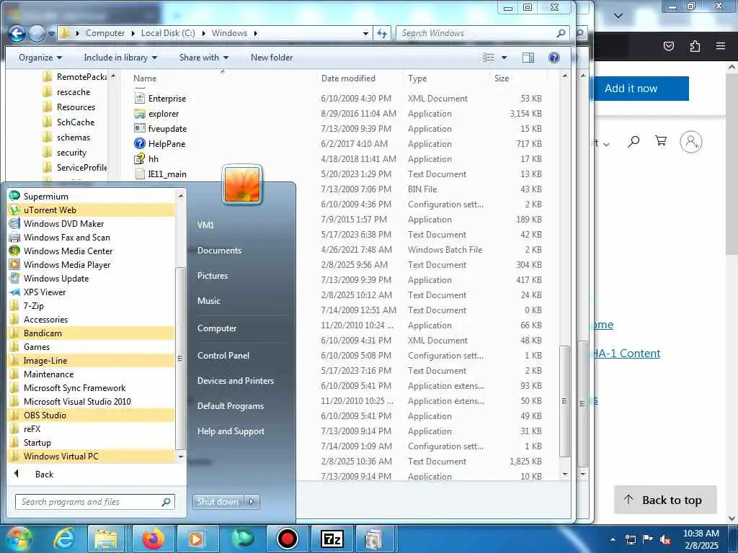This screenshot has height=553, width=738.
Task: Toggle the preview pane icon
Action: pos(528,58)
